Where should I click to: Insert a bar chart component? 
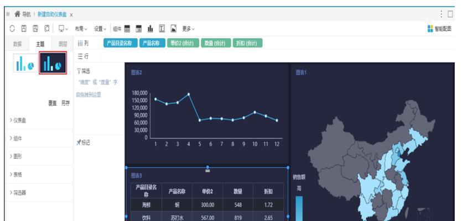pyautogui.click(x=150, y=29)
